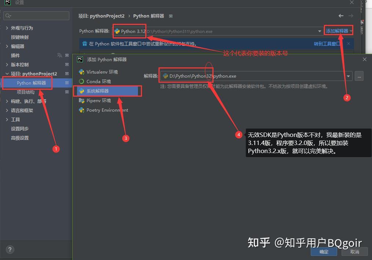Expand the 外观与行为 tree node
The image size is (372, 260).
point(7,28)
